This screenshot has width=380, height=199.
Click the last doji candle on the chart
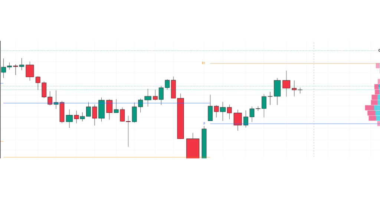click(300, 90)
